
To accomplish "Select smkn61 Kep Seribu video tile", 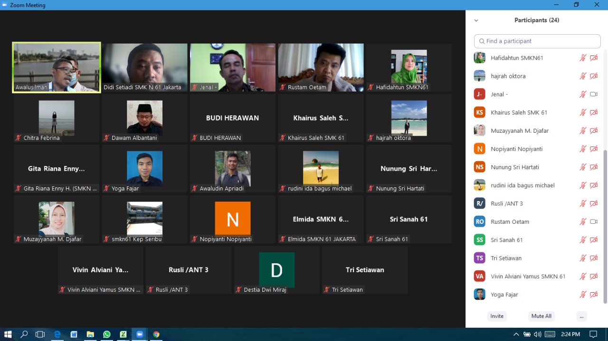I will coord(145,220).
